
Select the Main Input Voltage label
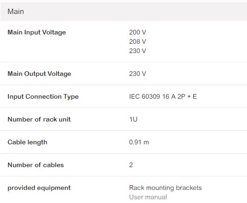coord(37,32)
